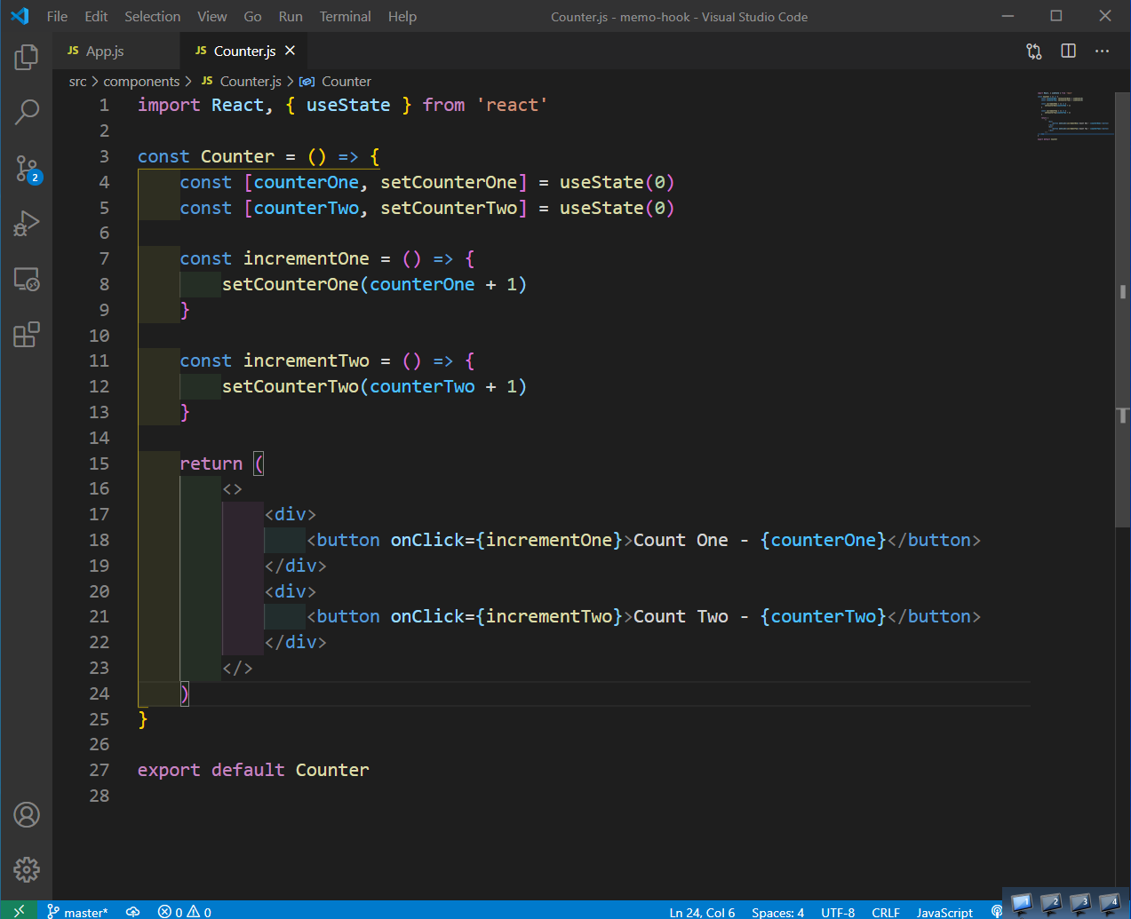1131x919 pixels.
Task: Click the Open Changes compare icon
Action: (x=1034, y=51)
